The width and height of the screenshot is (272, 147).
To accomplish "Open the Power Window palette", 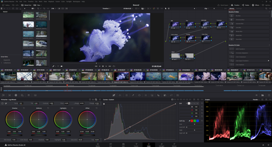I will point(139,95).
